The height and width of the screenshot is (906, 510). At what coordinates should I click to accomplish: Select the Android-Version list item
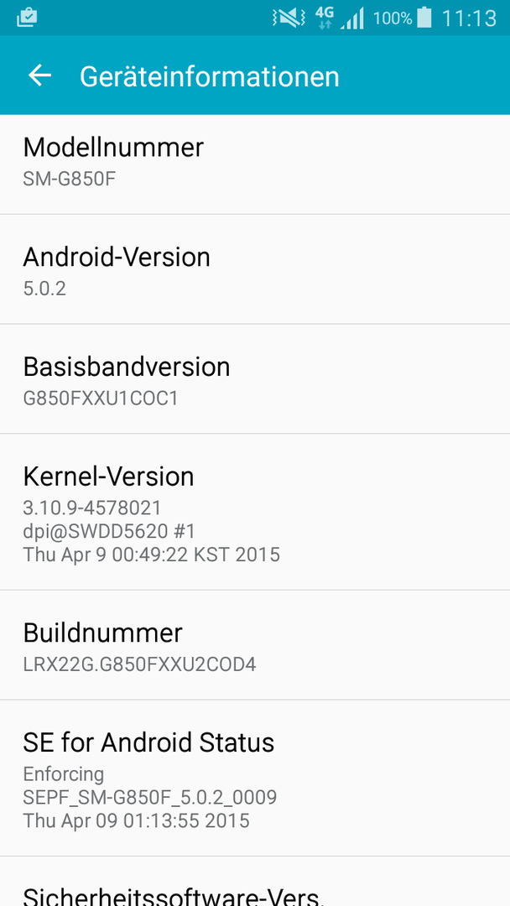click(255, 269)
